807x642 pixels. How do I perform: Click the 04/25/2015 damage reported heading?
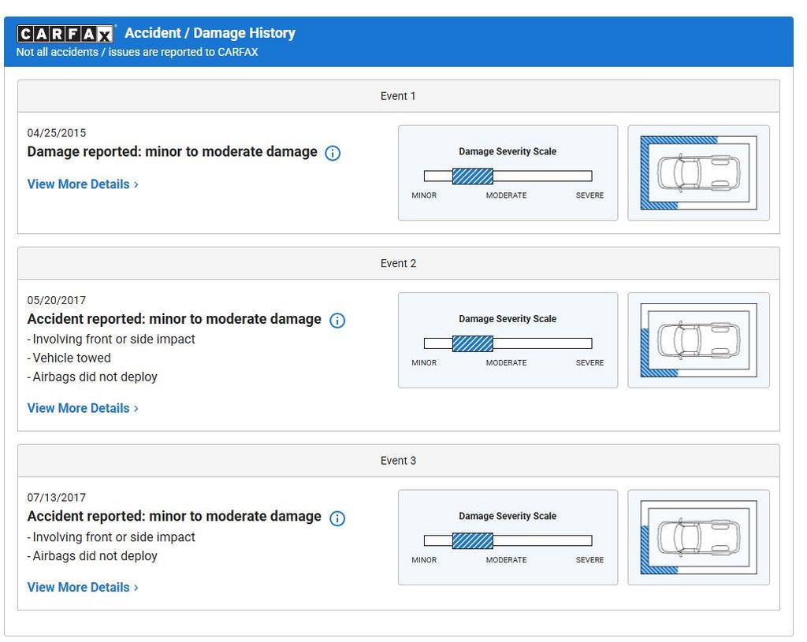pos(172,152)
